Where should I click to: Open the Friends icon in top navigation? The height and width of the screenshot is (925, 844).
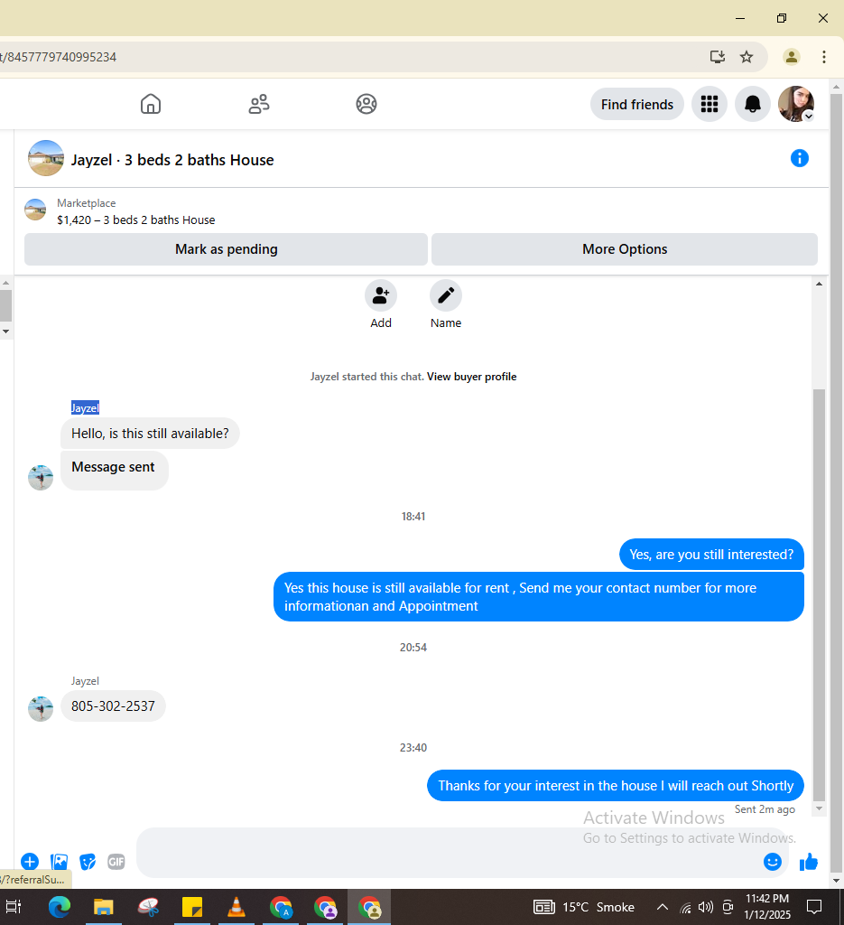259,104
